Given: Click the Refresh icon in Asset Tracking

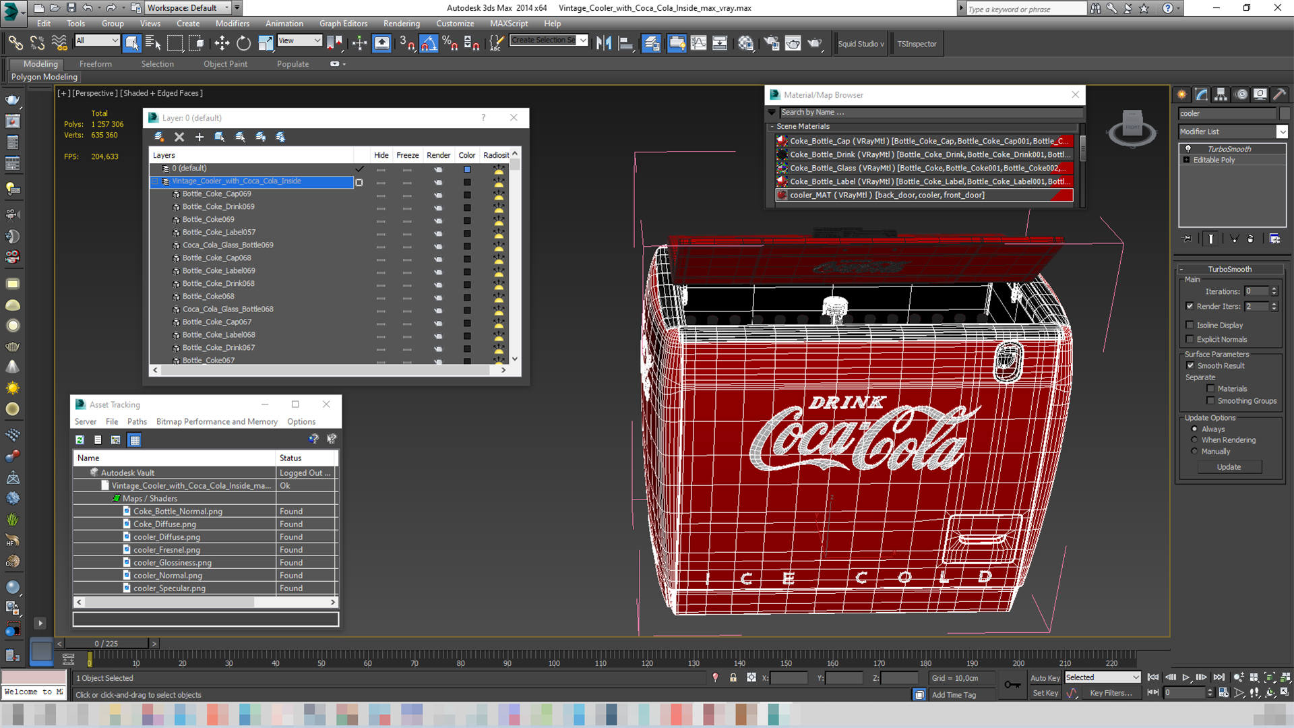Looking at the screenshot, I should (x=80, y=440).
